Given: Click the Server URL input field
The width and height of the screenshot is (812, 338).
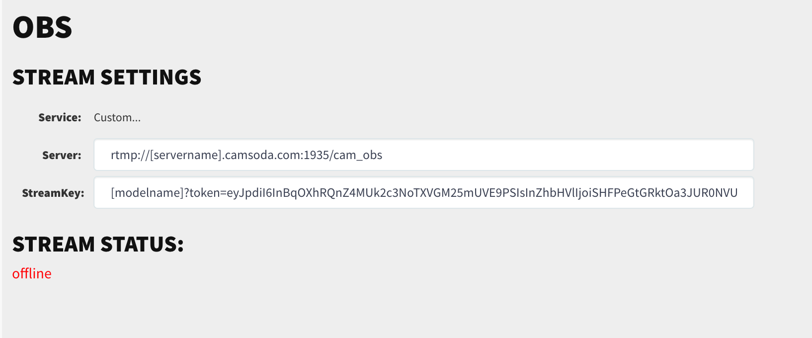Looking at the screenshot, I should 423,155.
